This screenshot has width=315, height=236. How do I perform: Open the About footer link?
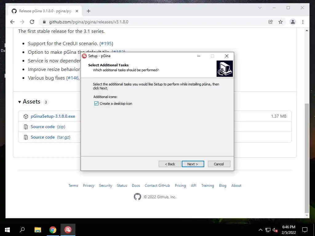click(236, 185)
